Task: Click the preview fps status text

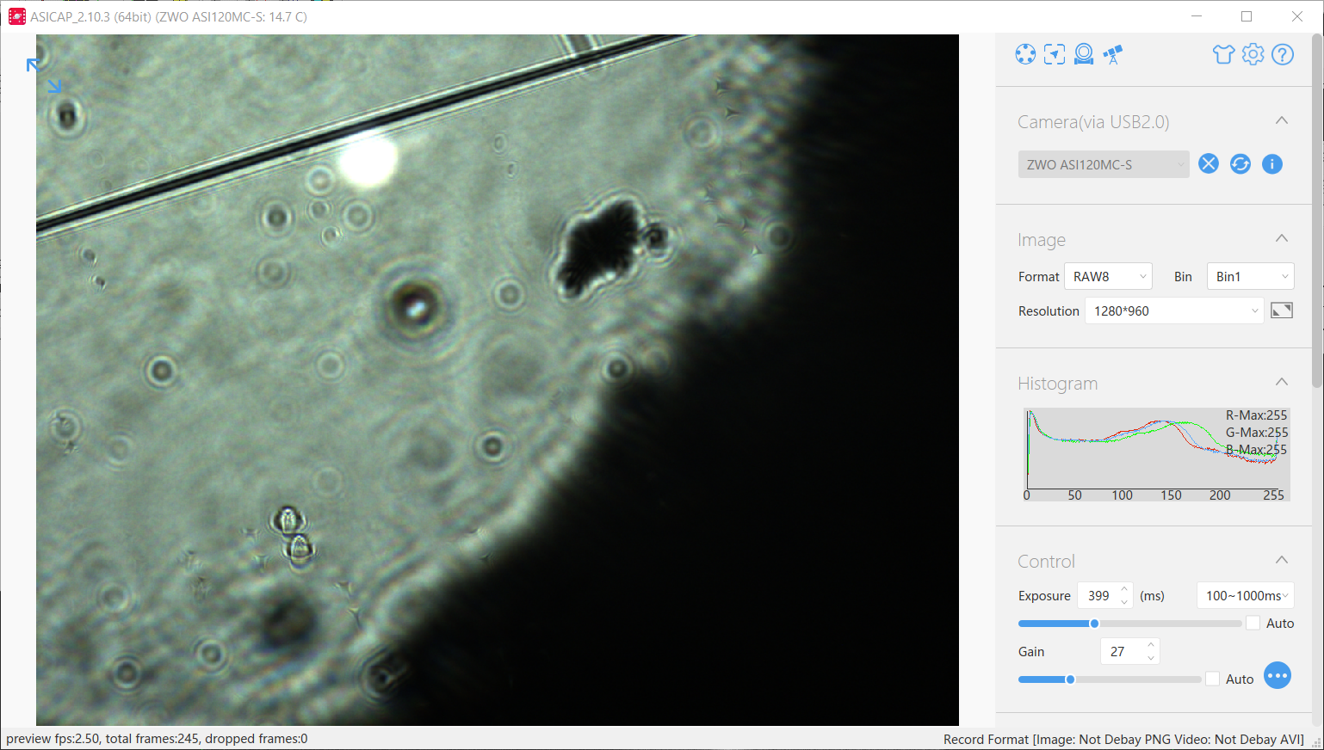Action: (x=157, y=739)
